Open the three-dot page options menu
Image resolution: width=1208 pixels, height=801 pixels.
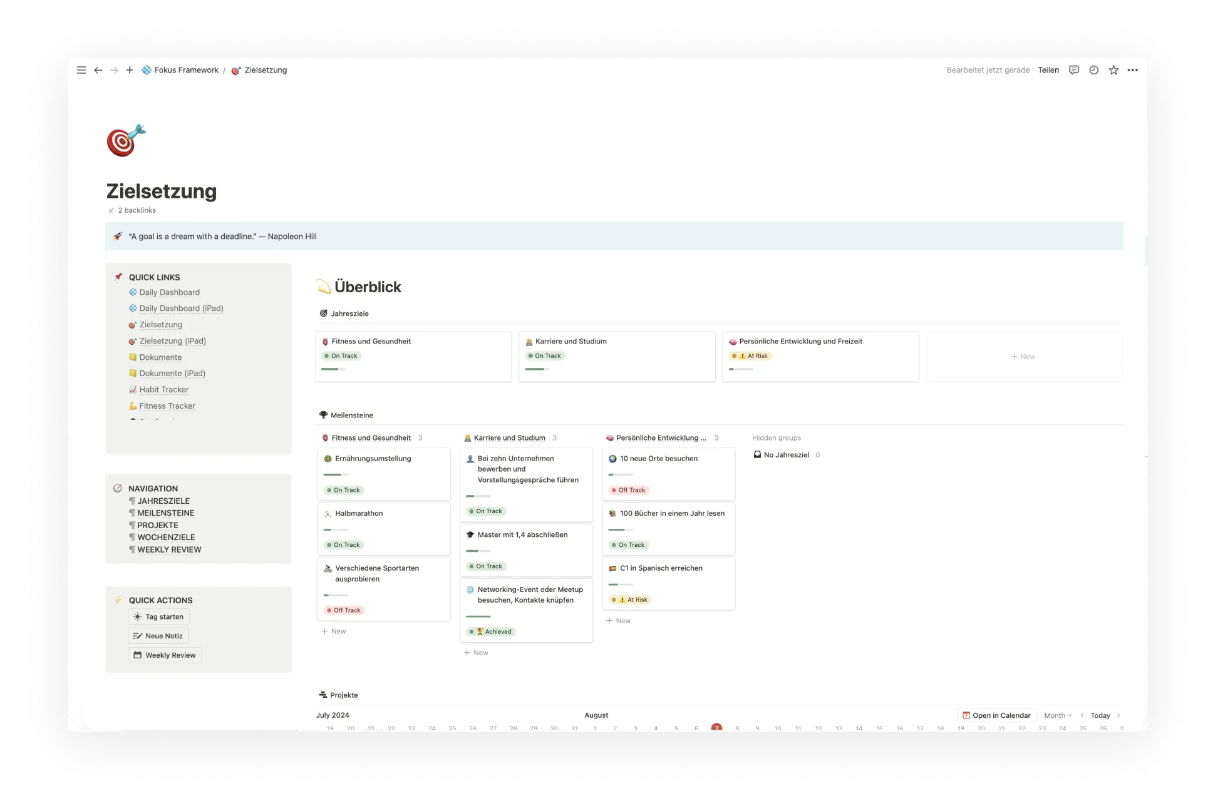point(1132,70)
